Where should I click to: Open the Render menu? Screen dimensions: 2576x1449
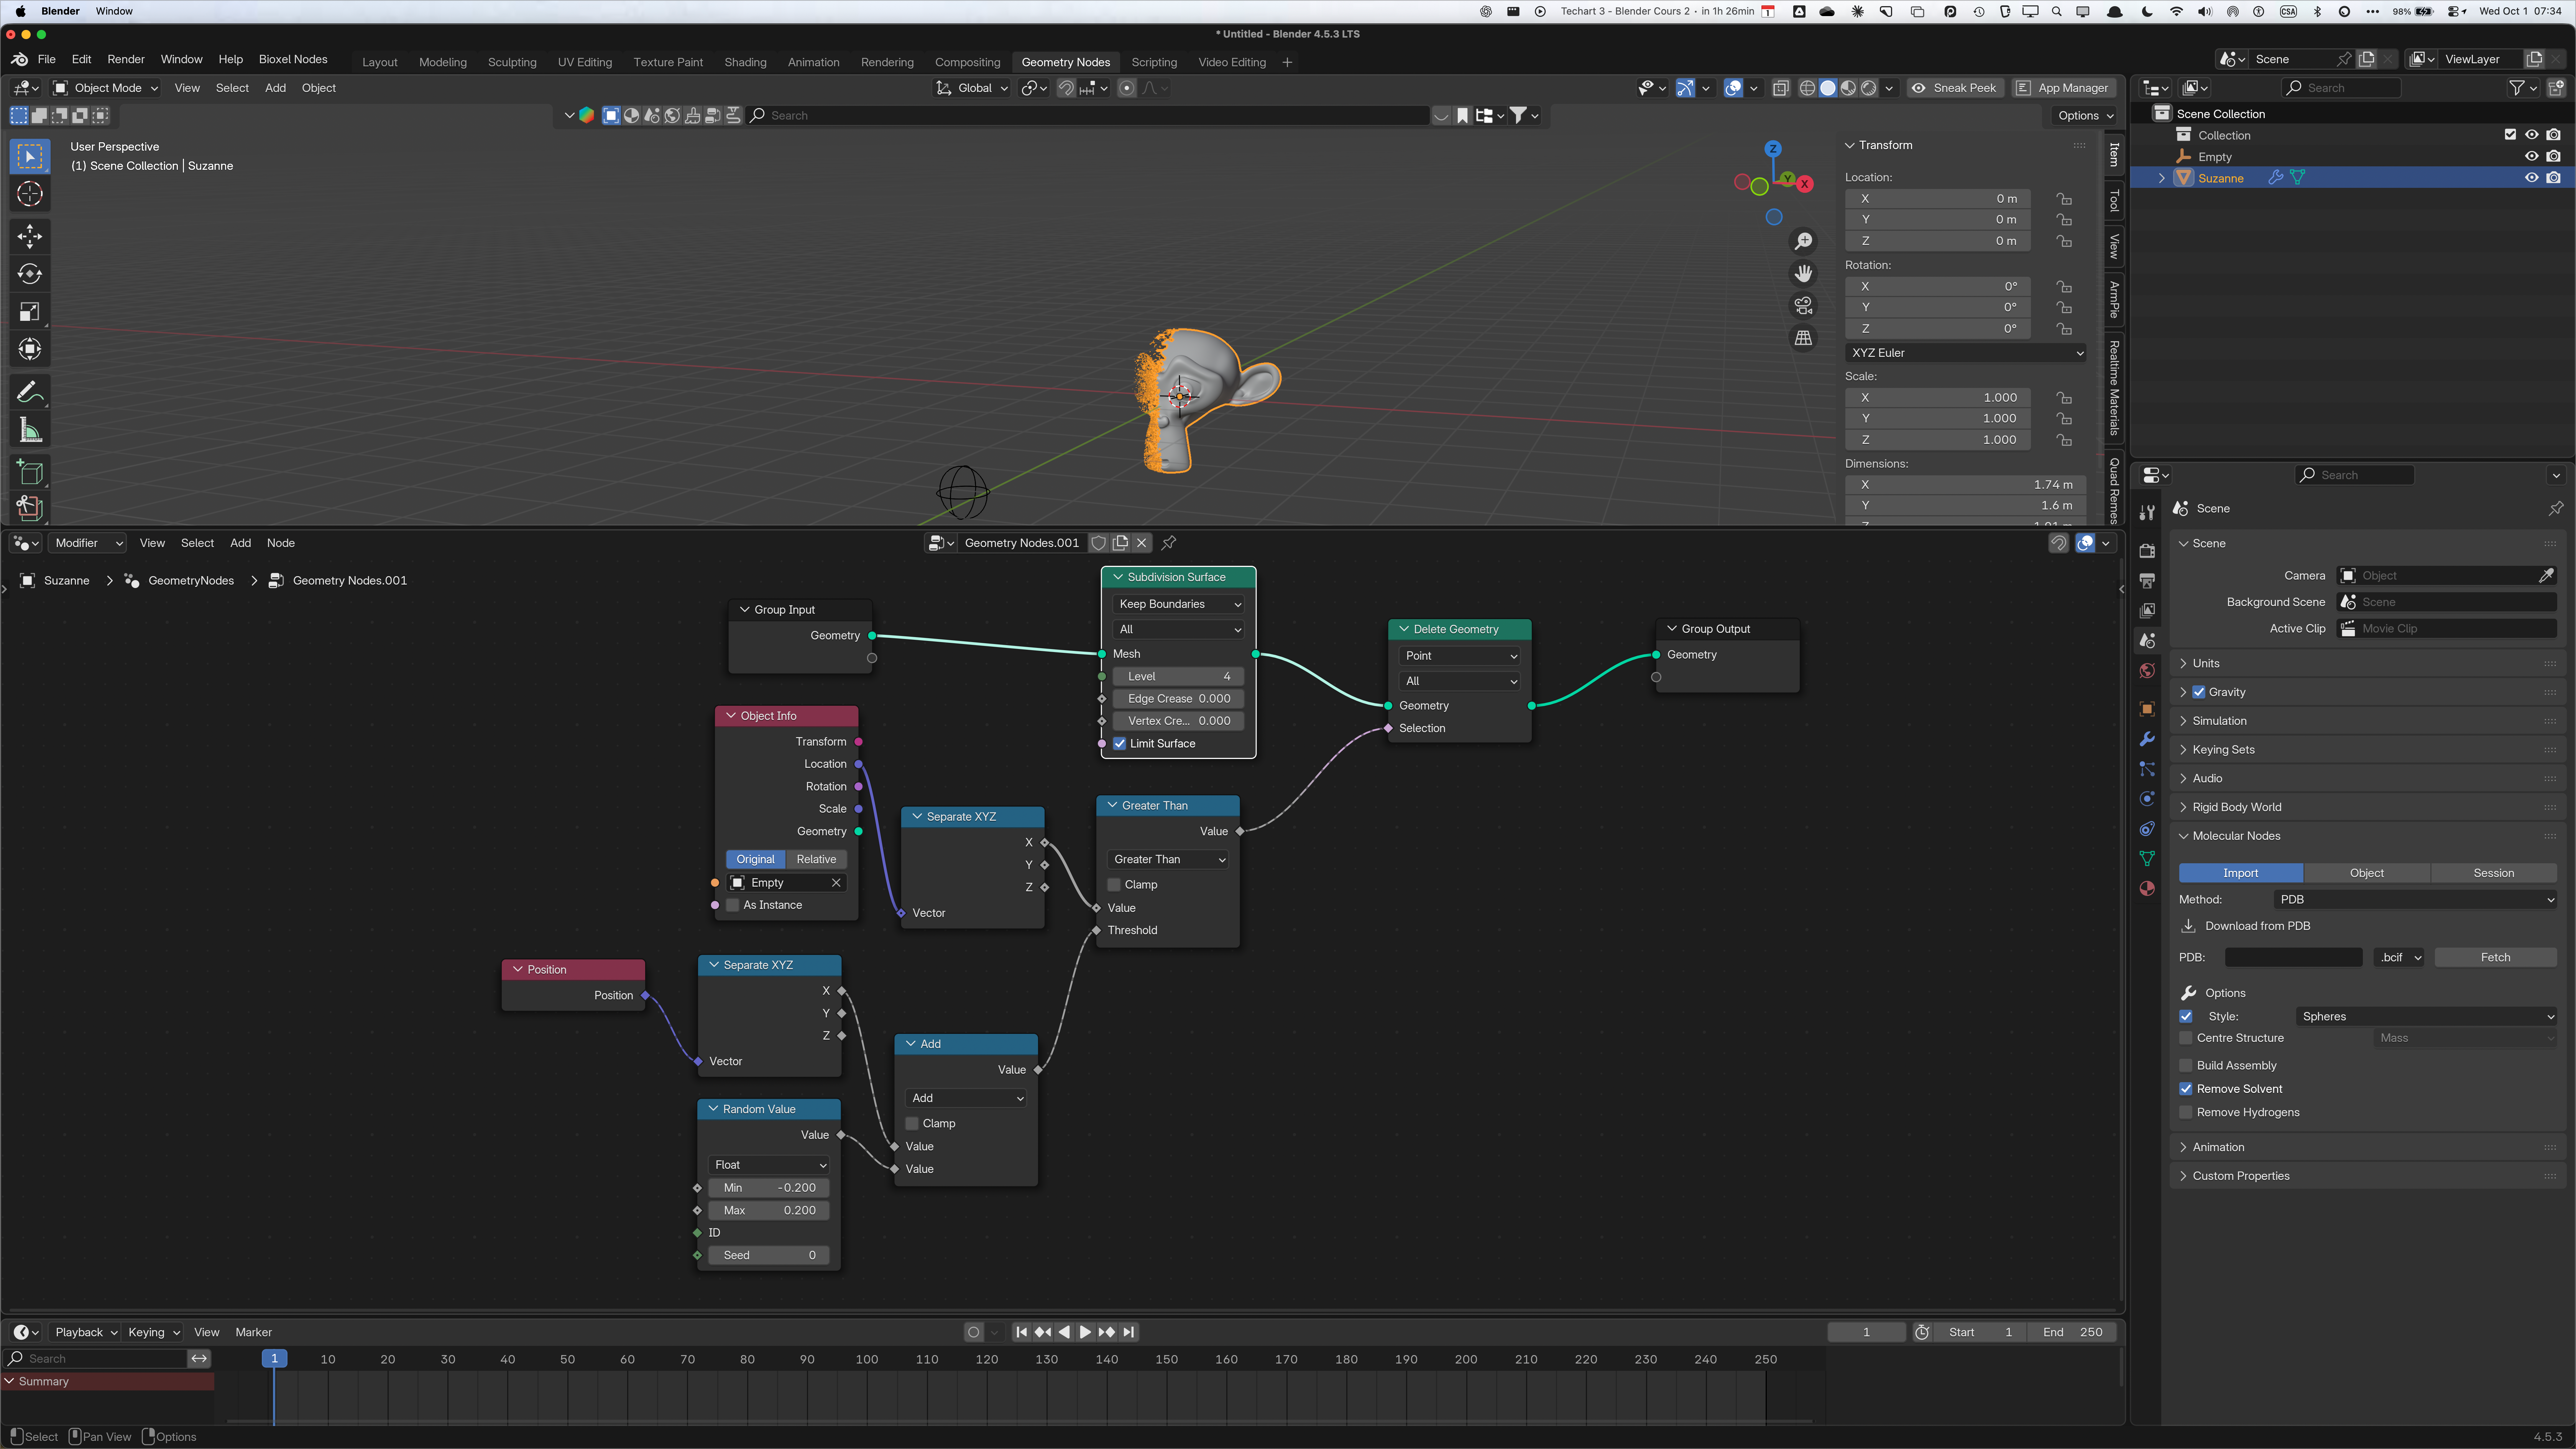(126, 60)
